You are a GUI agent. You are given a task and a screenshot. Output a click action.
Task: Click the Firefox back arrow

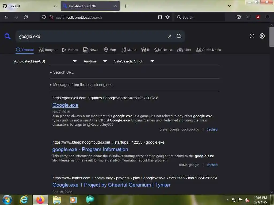(x=6, y=17)
